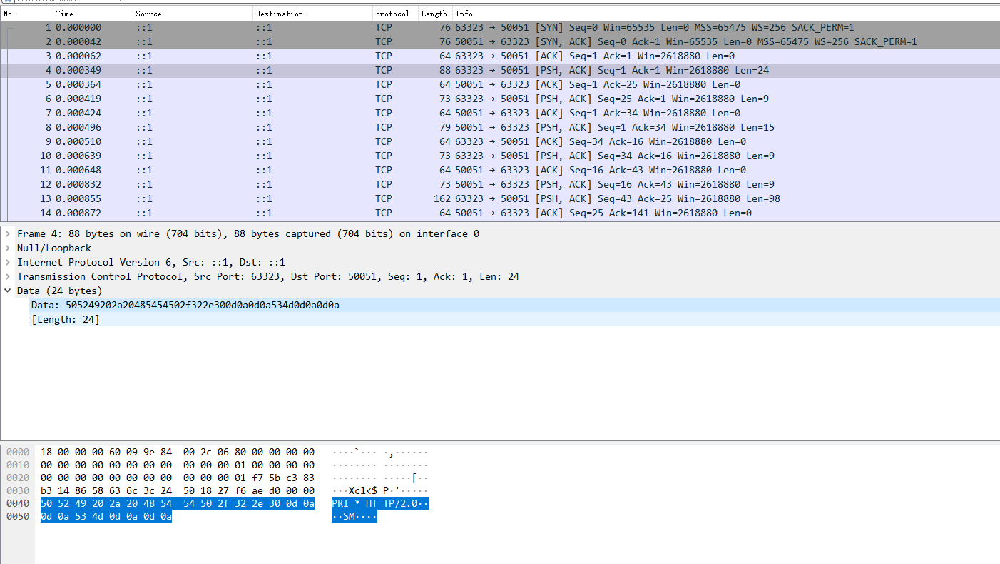Select the SYN packet in row 1

coord(285,27)
